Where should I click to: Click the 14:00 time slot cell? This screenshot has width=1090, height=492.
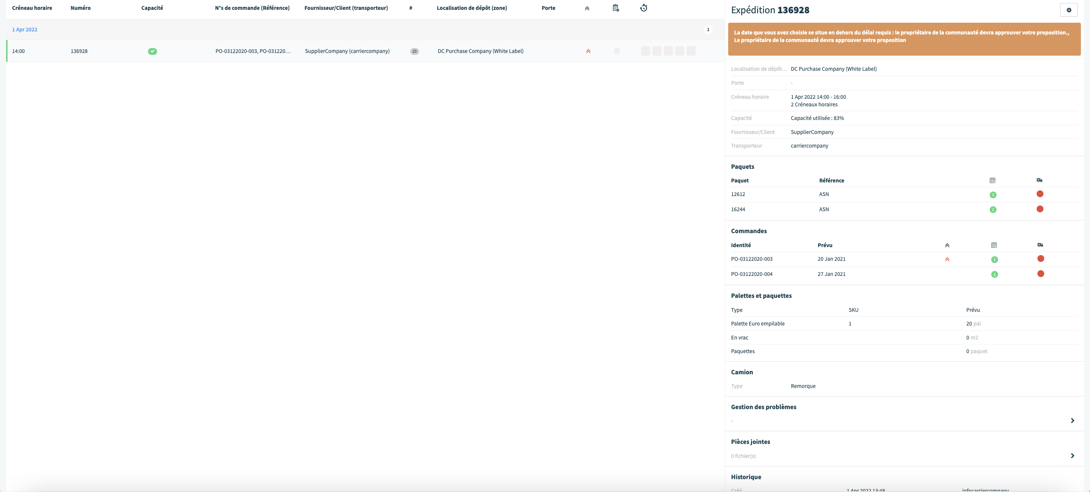(18, 51)
